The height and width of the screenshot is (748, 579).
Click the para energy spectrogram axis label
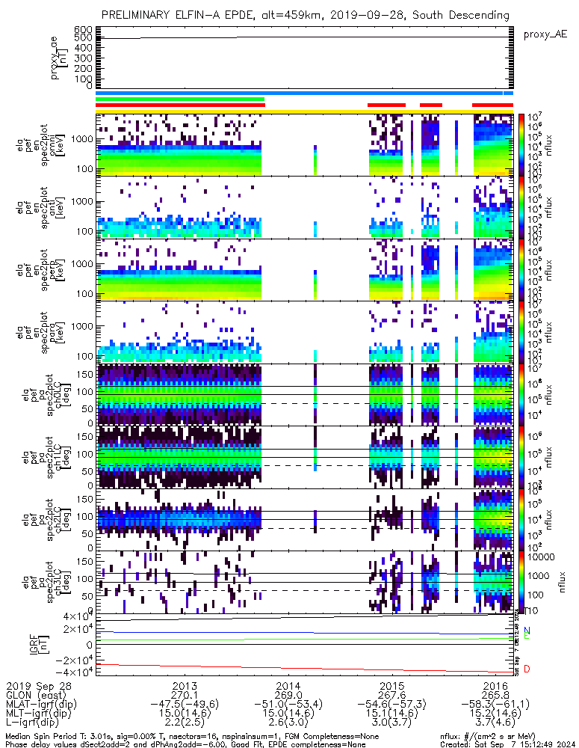pos(39,333)
